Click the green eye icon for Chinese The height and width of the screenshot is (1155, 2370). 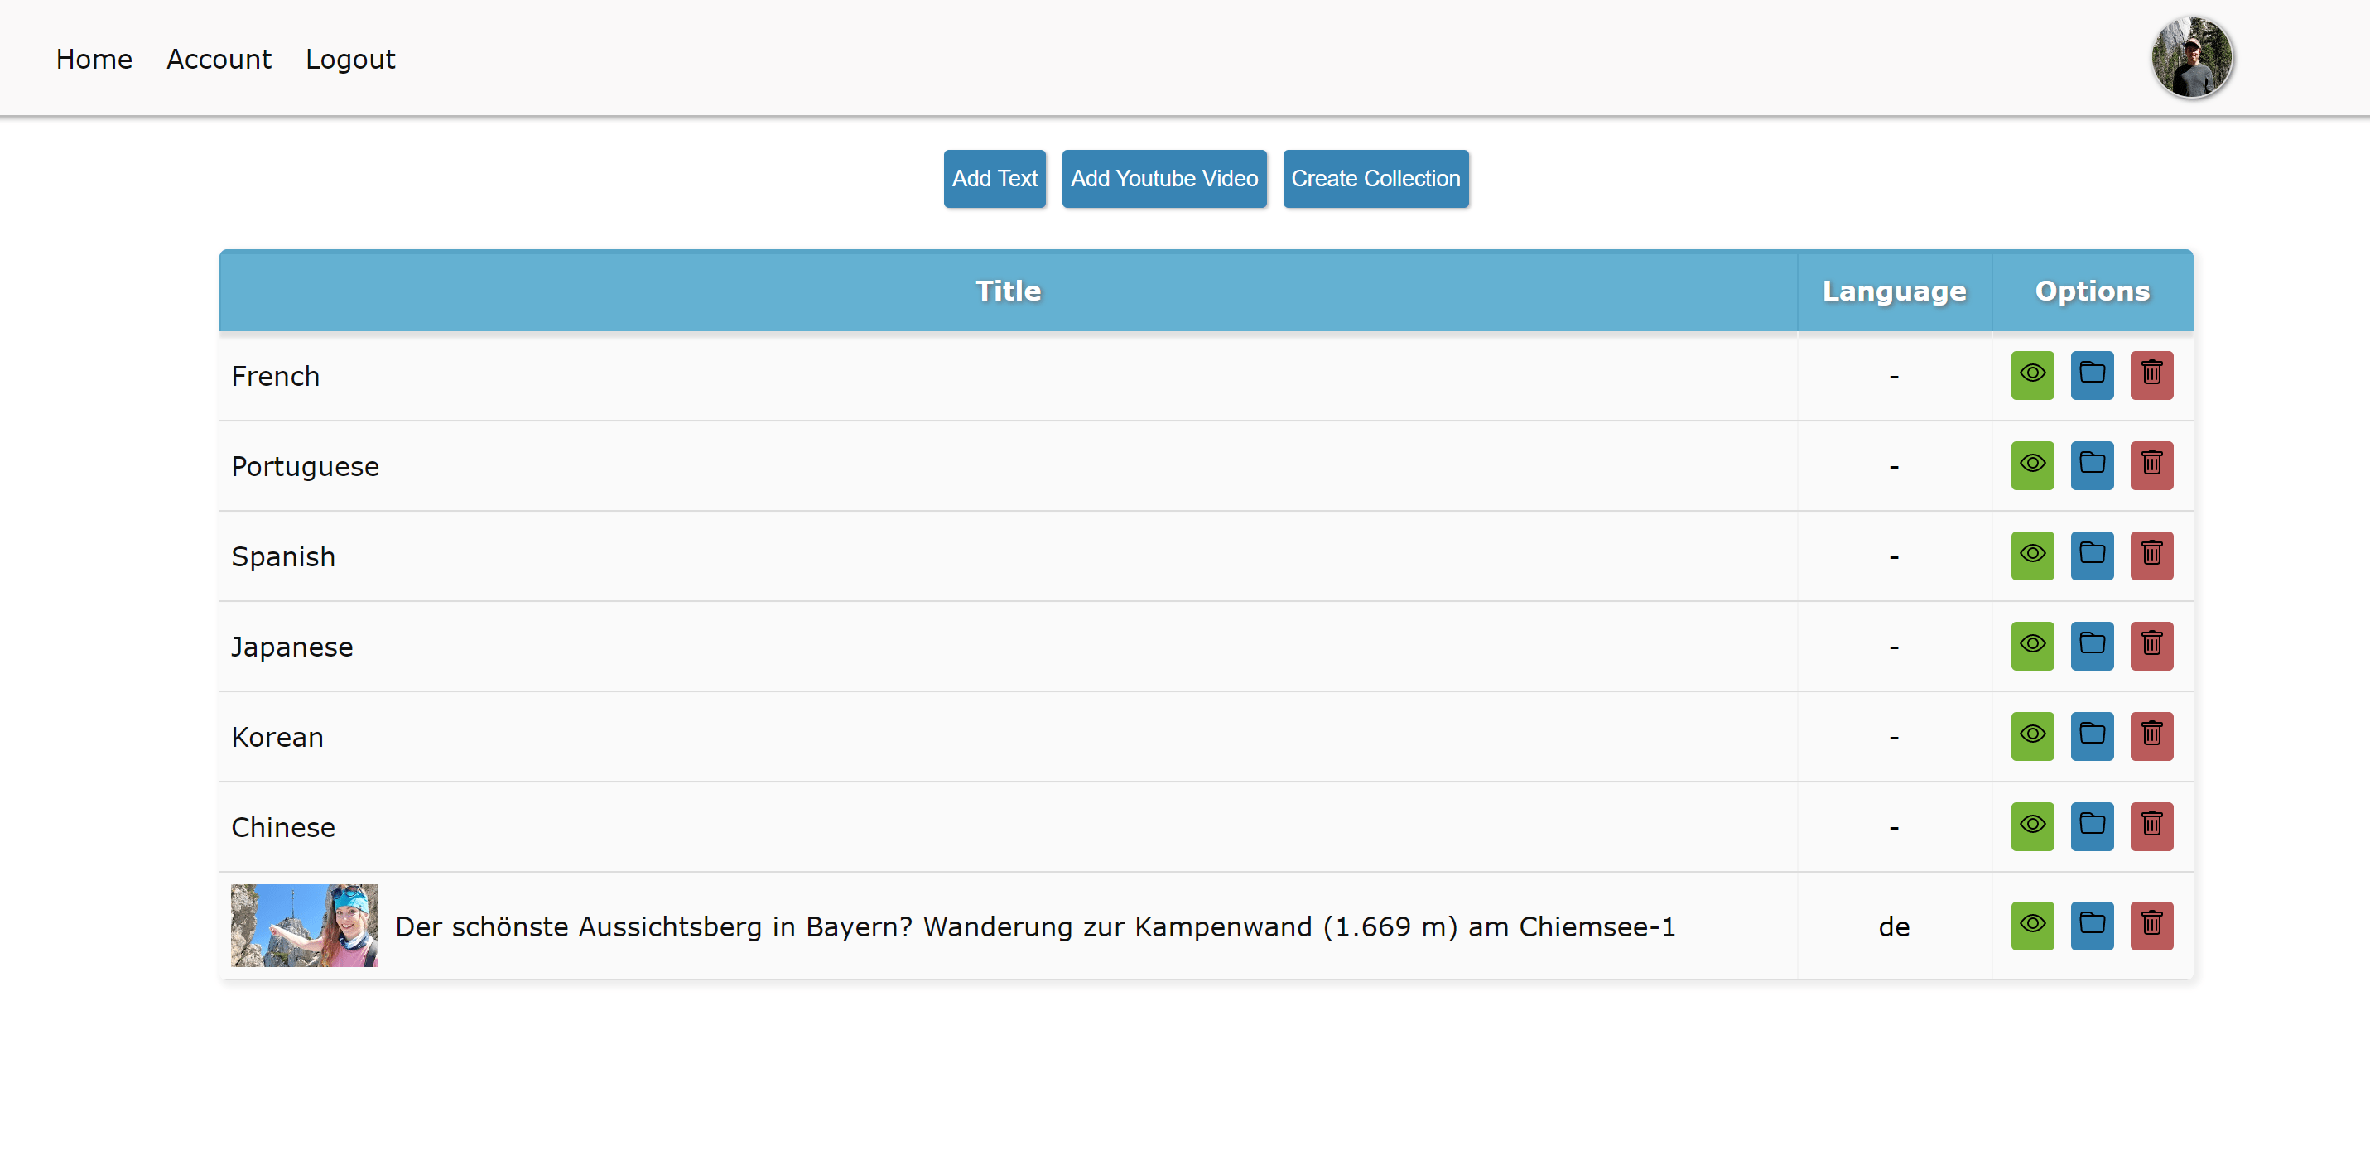pyautogui.click(x=2031, y=825)
